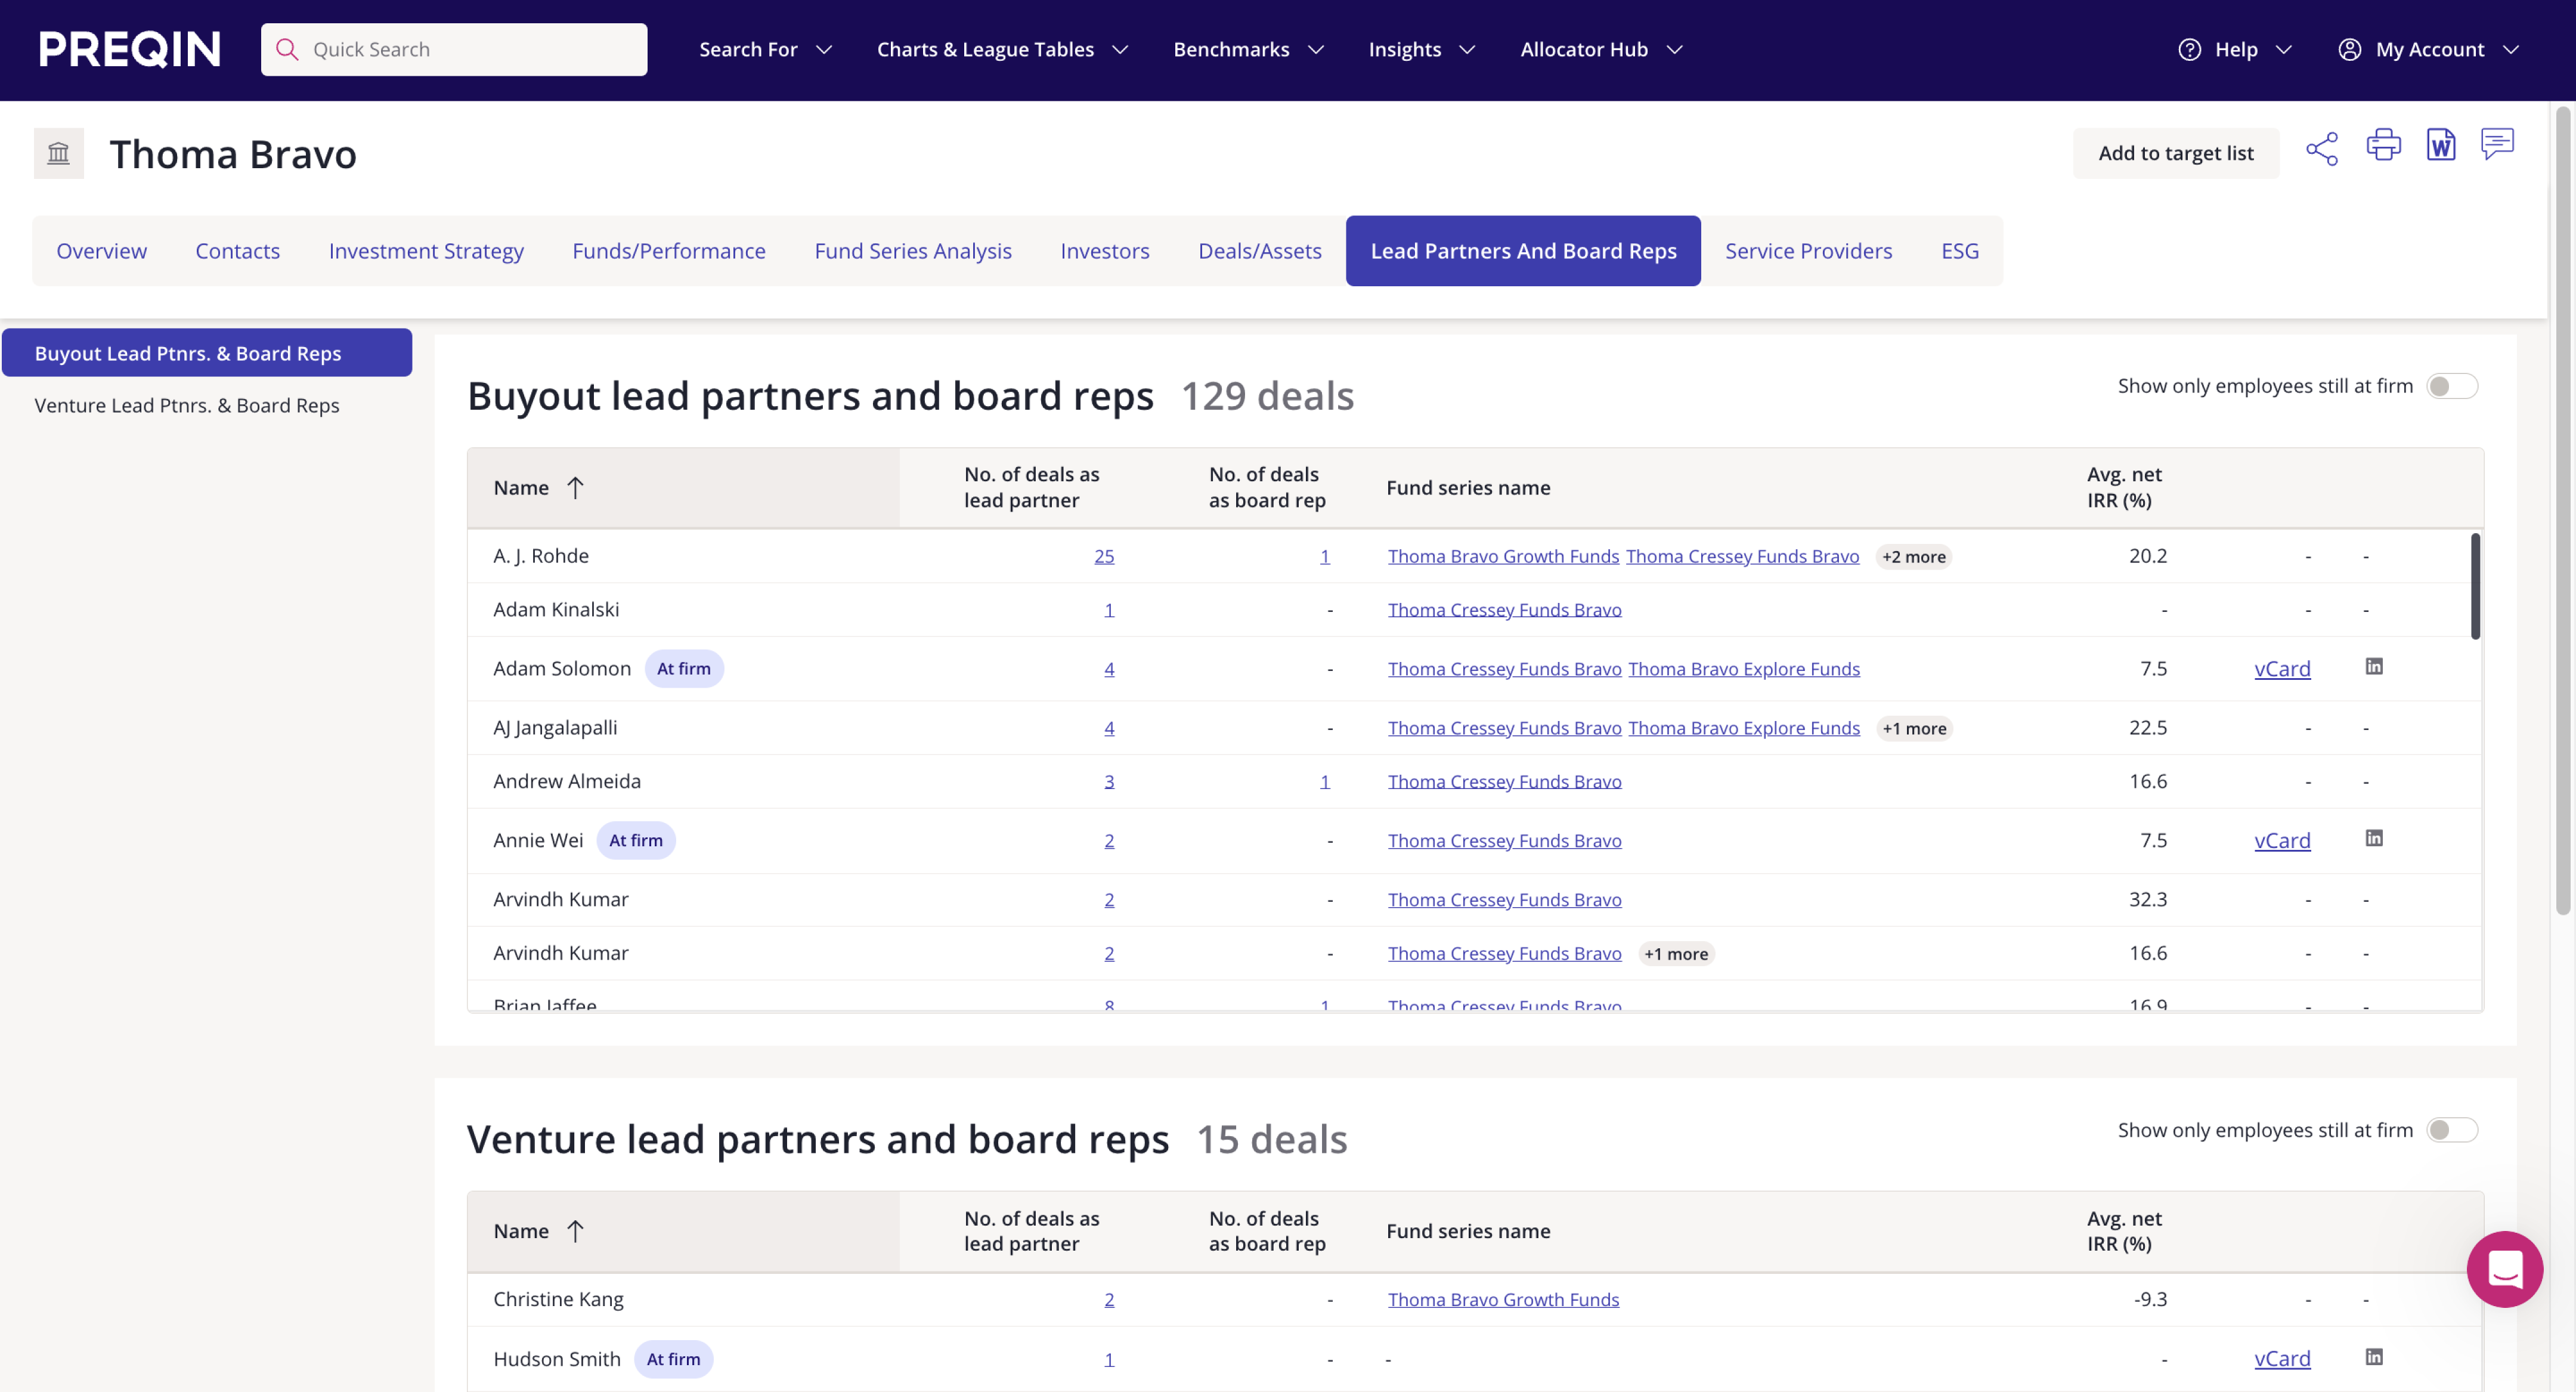
Task: Open Andrew Almeida's 3 lead partner deals
Action: (1108, 782)
